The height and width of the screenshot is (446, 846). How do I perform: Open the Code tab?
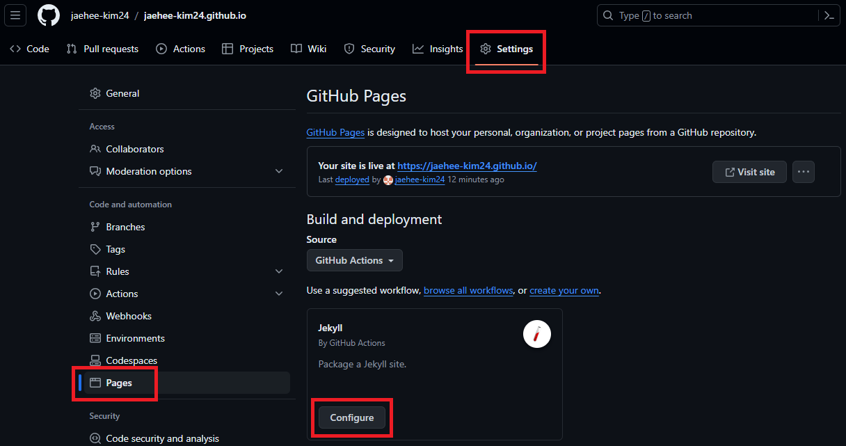click(x=29, y=49)
